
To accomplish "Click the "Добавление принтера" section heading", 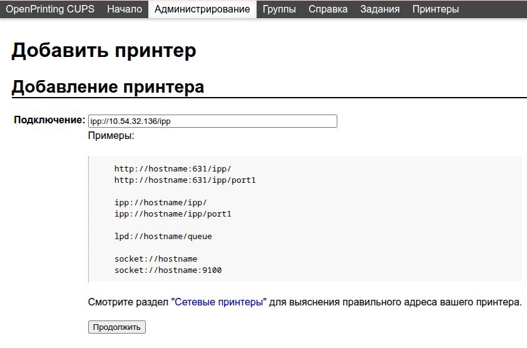I will pos(108,86).
